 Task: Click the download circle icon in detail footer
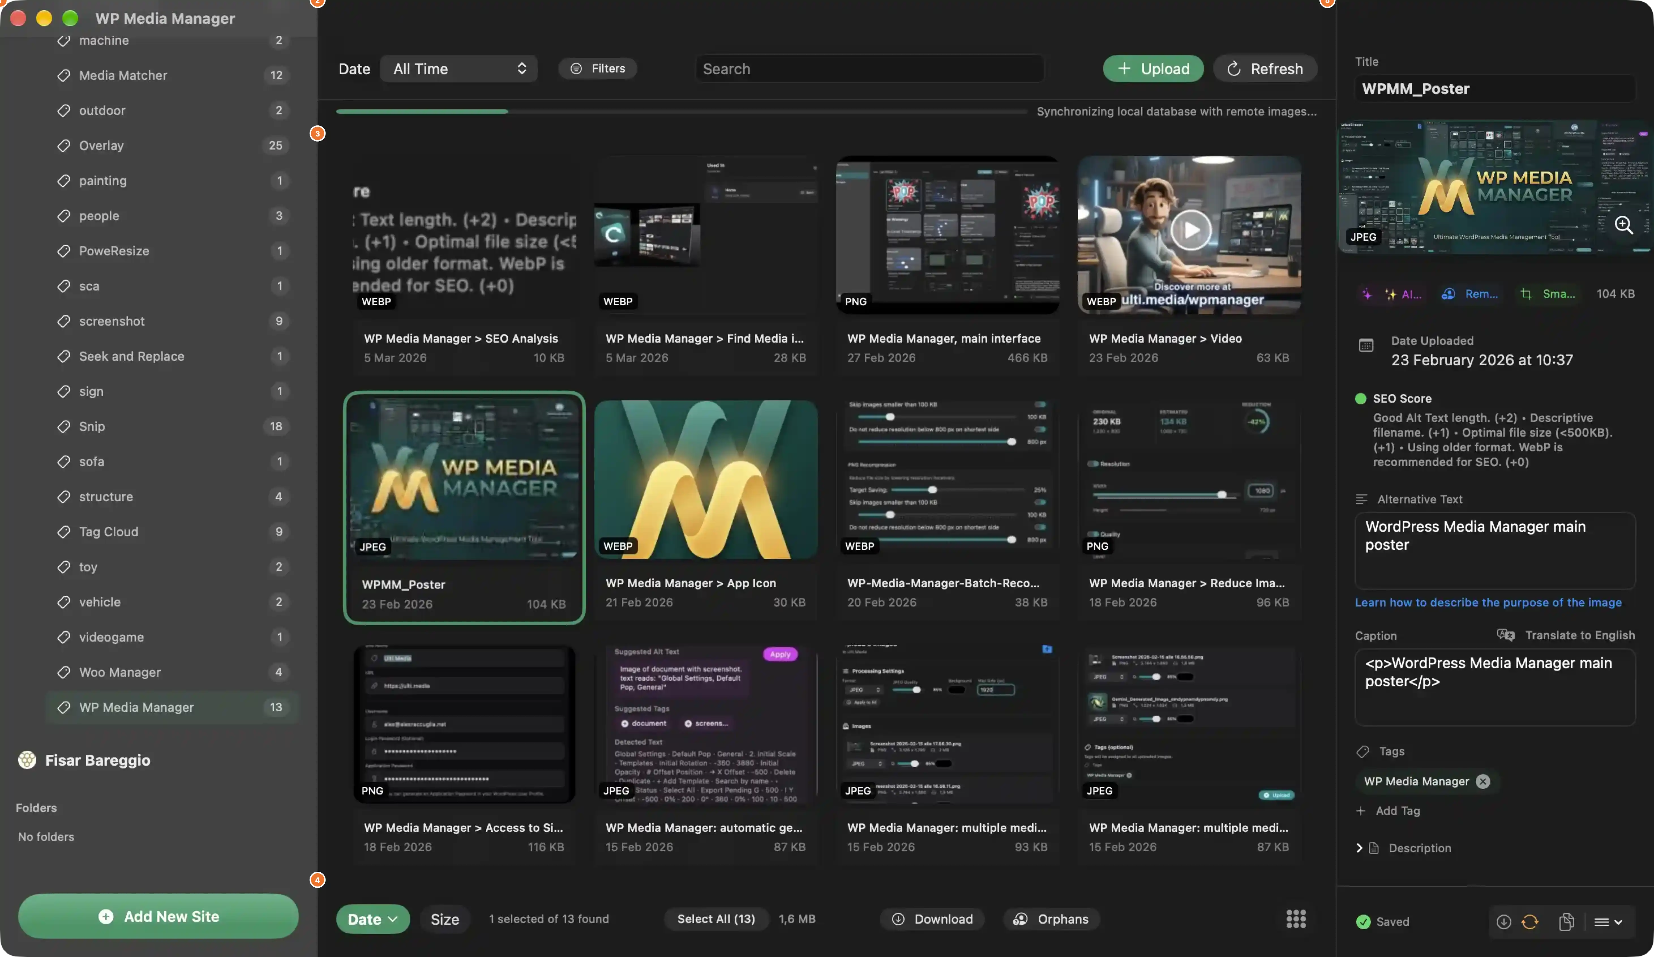[1503, 922]
